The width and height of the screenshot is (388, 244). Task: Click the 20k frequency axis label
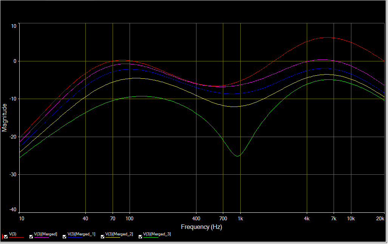(380, 219)
